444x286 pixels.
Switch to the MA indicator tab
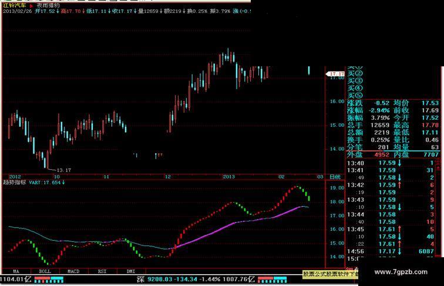tap(16, 271)
